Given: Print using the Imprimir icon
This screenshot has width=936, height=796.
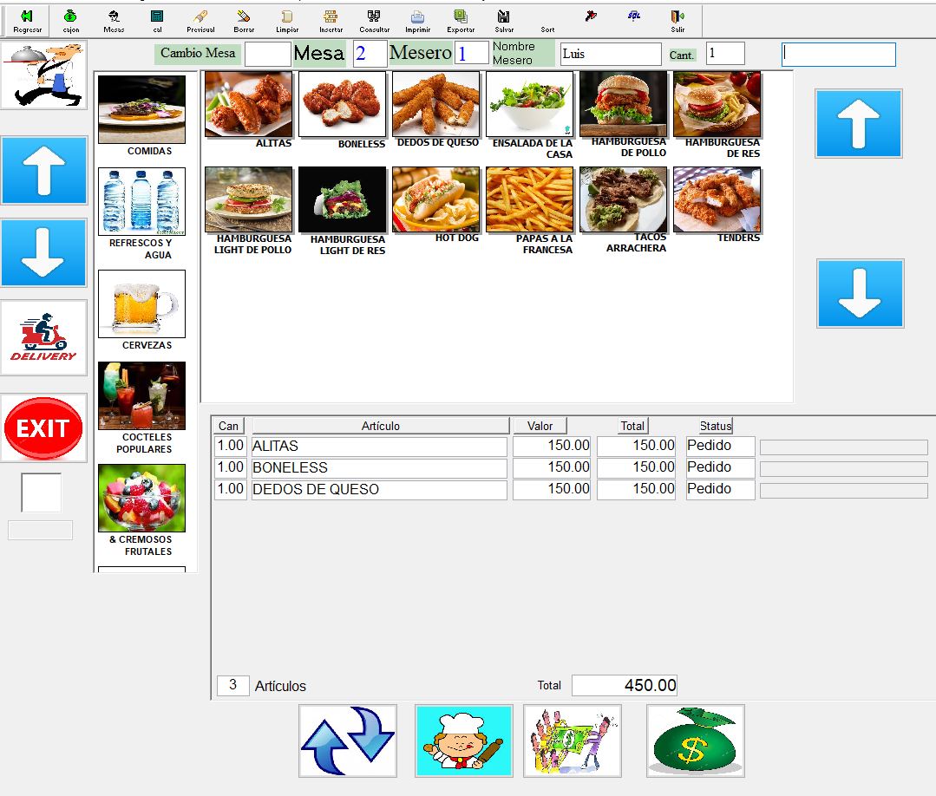Looking at the screenshot, I should 417,21.
